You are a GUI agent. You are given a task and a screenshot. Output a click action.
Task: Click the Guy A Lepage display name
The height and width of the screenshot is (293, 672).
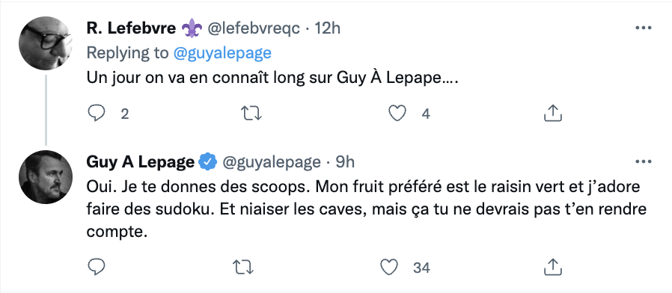tap(140, 162)
